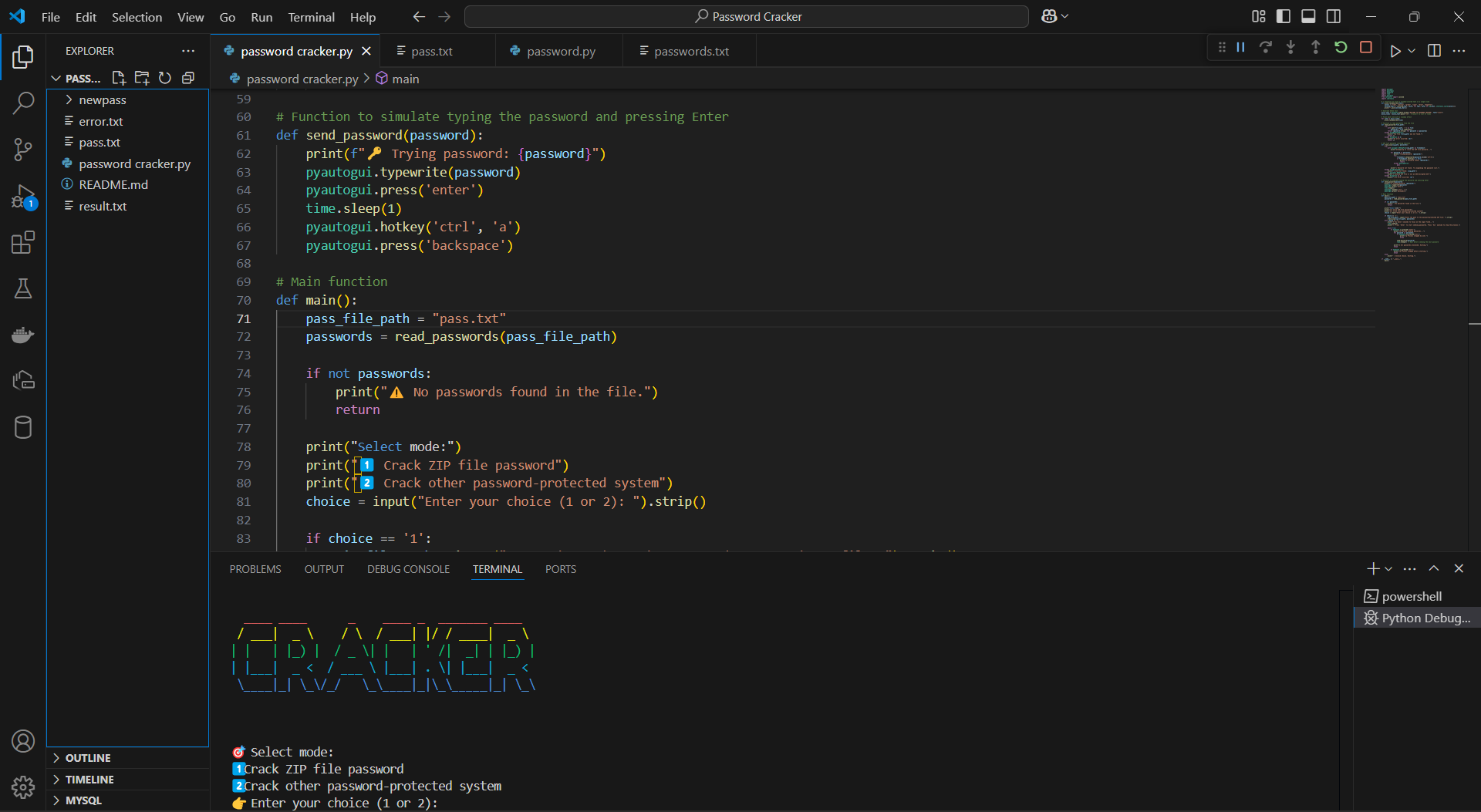Close the password cracker.py tab
Viewport: 1481px width, 812px height.
366,51
